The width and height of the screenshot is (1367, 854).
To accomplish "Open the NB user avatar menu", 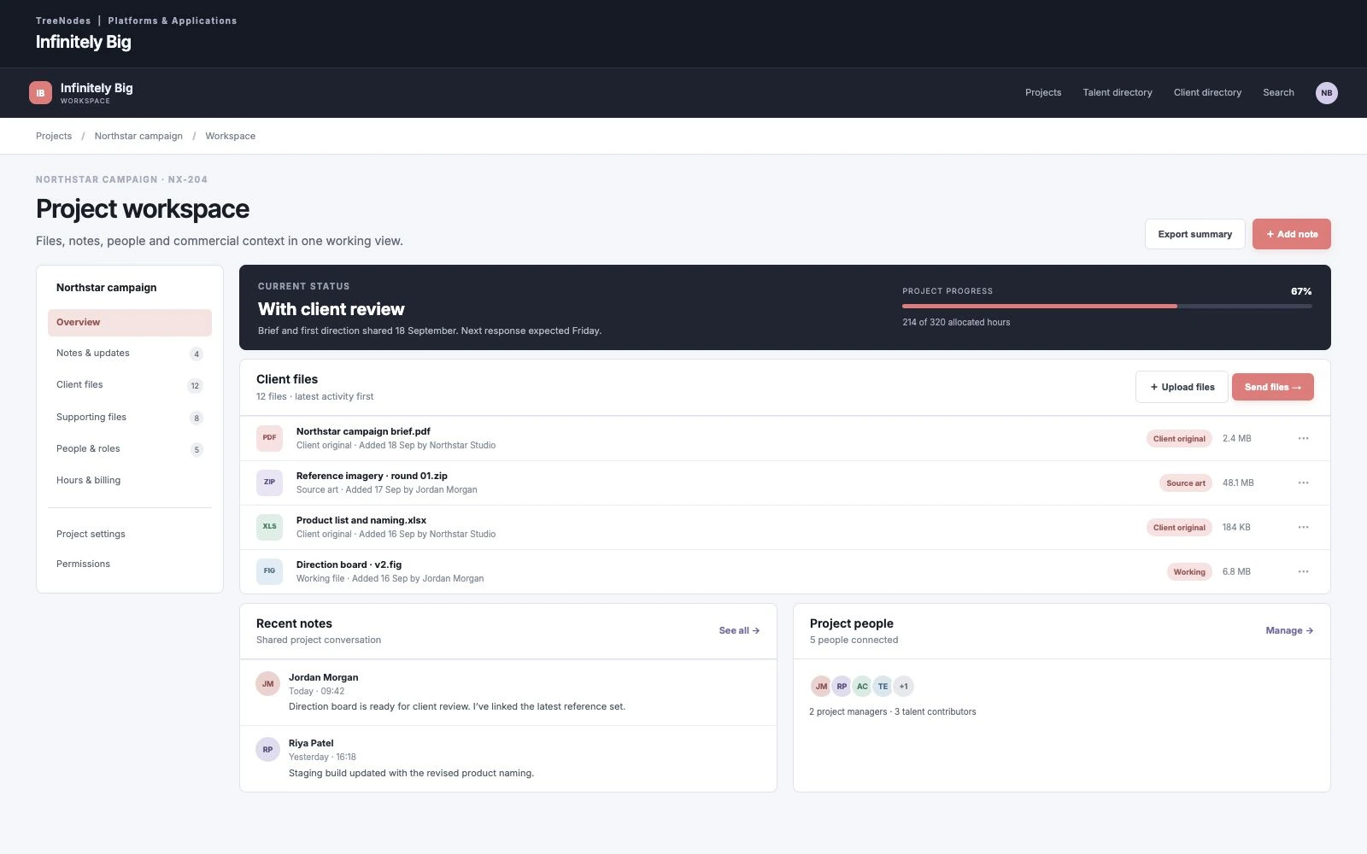I will click(1326, 93).
